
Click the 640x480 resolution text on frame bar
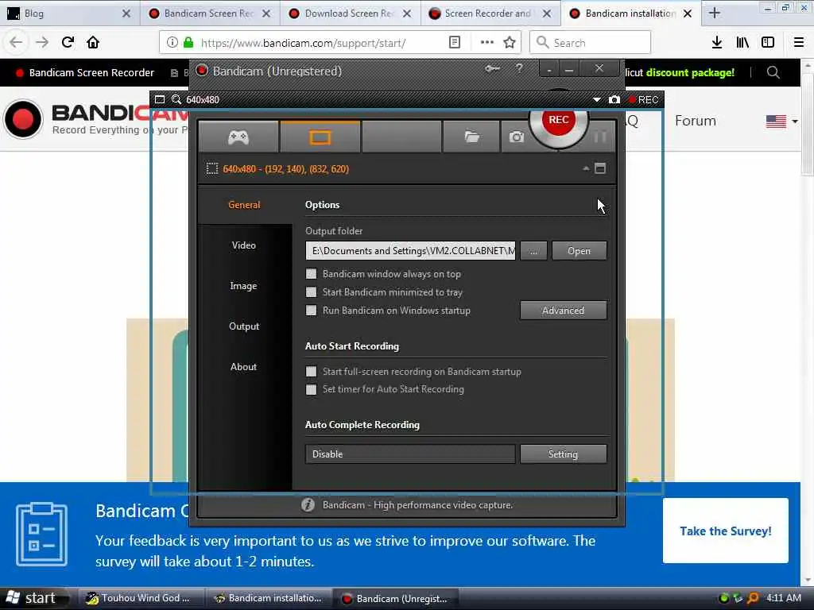tap(203, 99)
